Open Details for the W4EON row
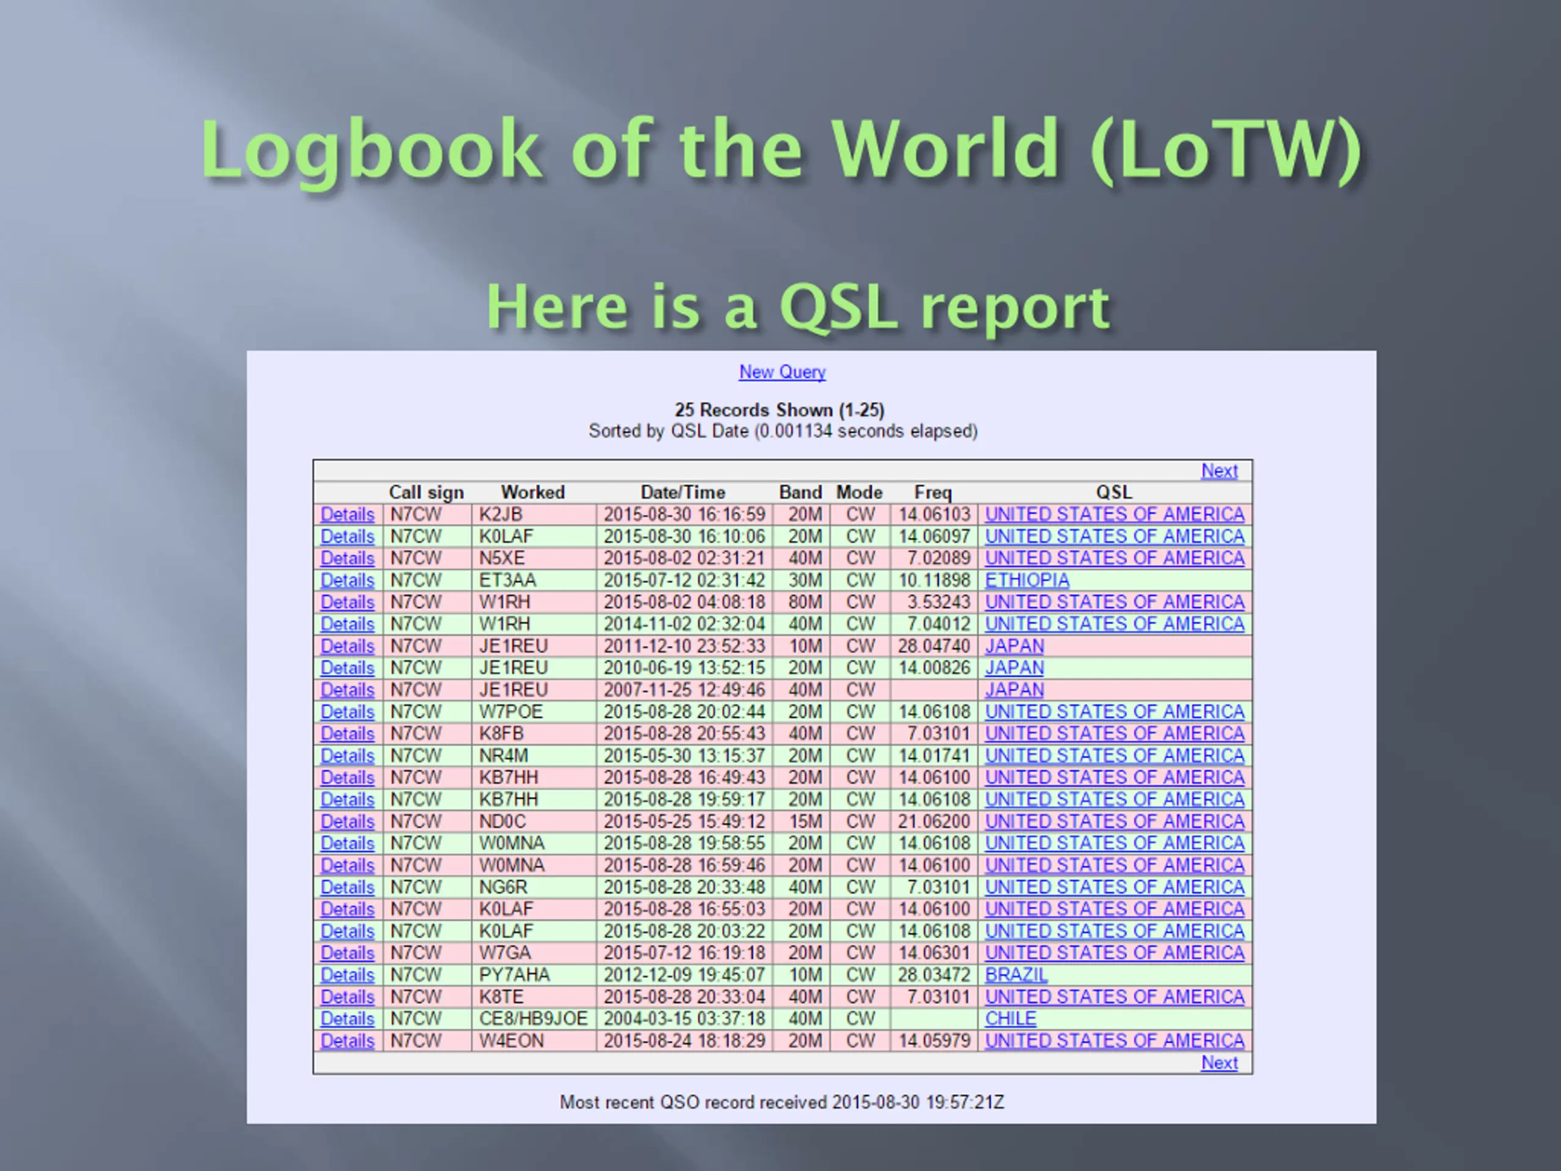 [347, 1040]
